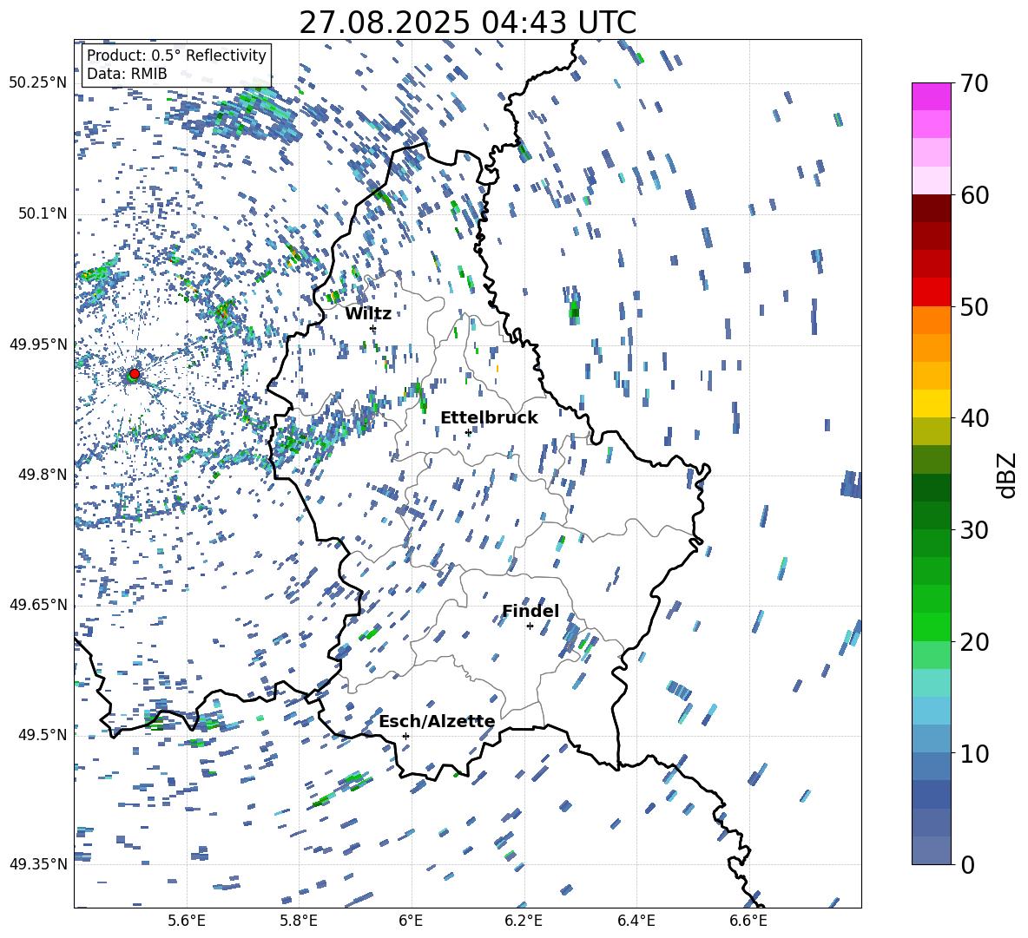Image resolution: width=1028 pixels, height=938 pixels.
Task: Click the Esch/Alzette location cross marker
Action: point(405,736)
